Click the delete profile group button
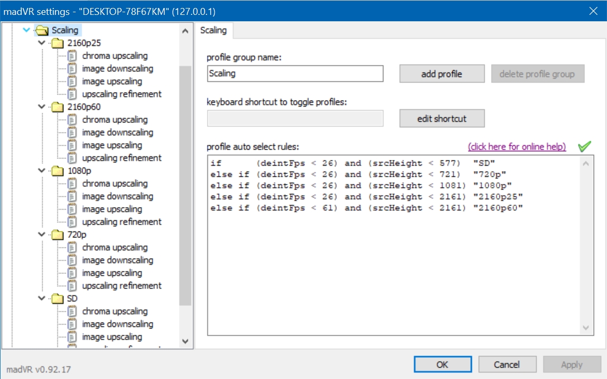The width and height of the screenshot is (607, 379). [537, 74]
